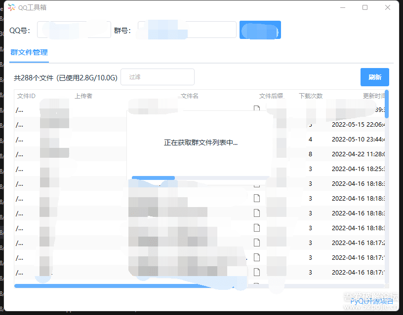Viewport: 403px width, 315px height.
Task: Click the loading progress bar in dialog
Action: tap(201, 178)
